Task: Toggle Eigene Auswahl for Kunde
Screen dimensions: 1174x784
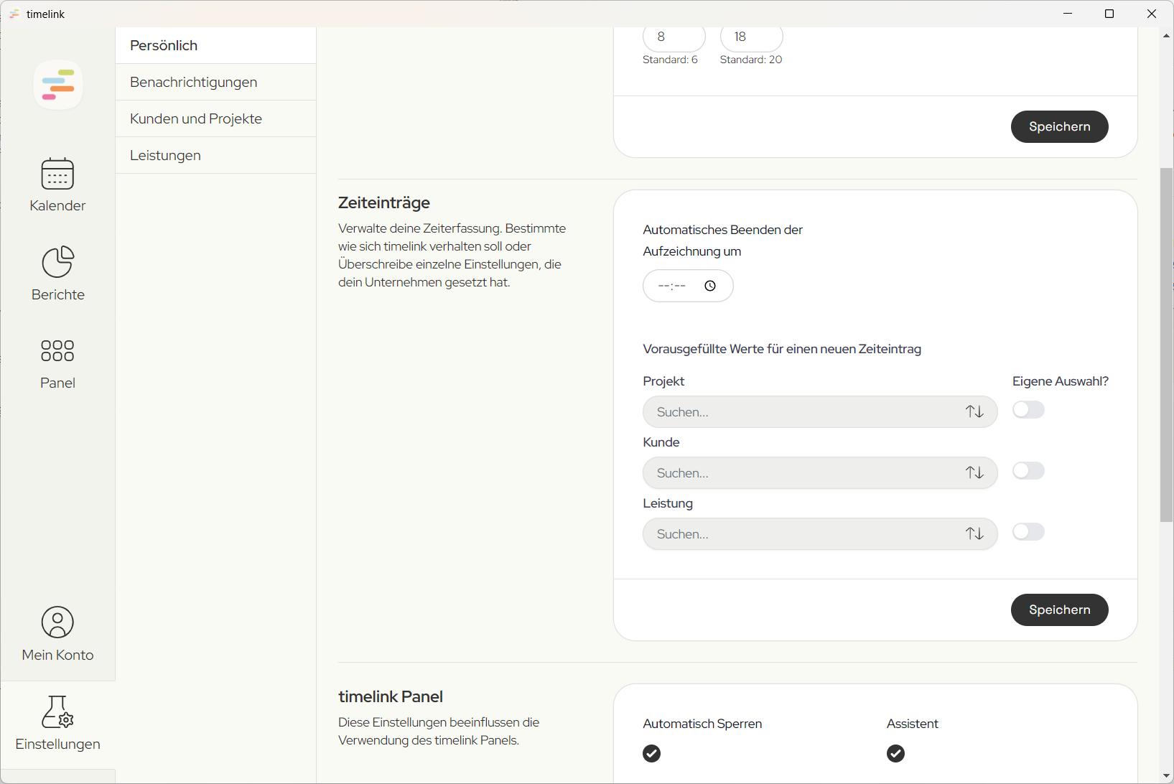Action: pos(1028,471)
